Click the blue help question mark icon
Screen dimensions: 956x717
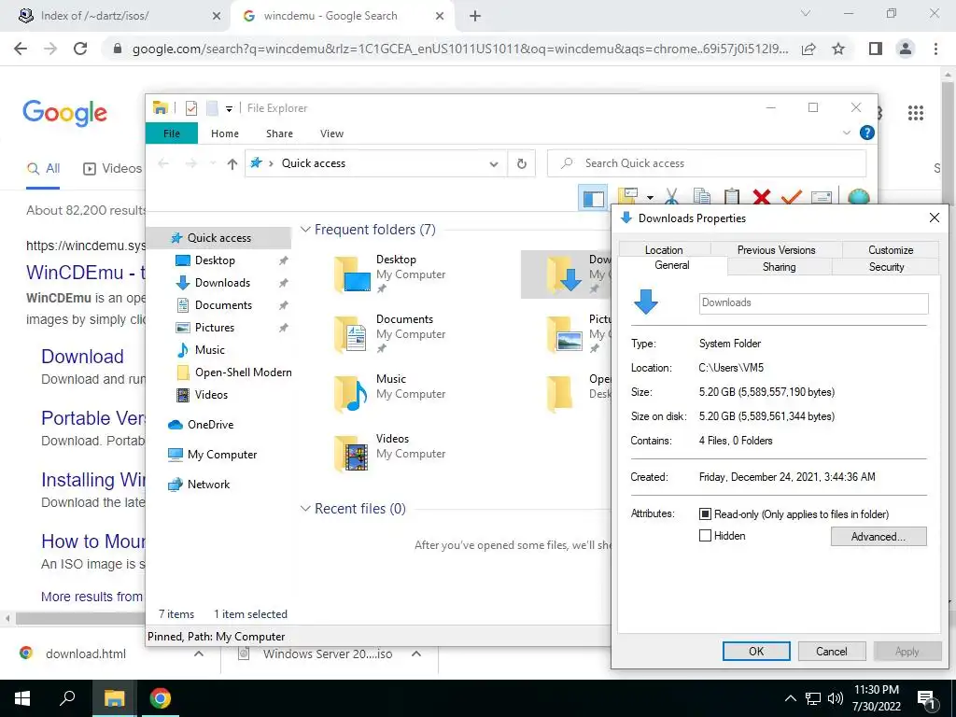[x=866, y=133]
